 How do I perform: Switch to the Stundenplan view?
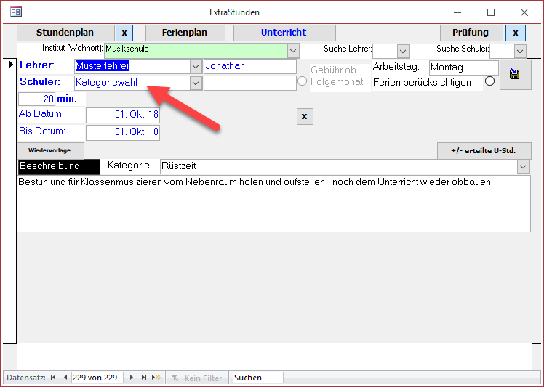coord(65,33)
